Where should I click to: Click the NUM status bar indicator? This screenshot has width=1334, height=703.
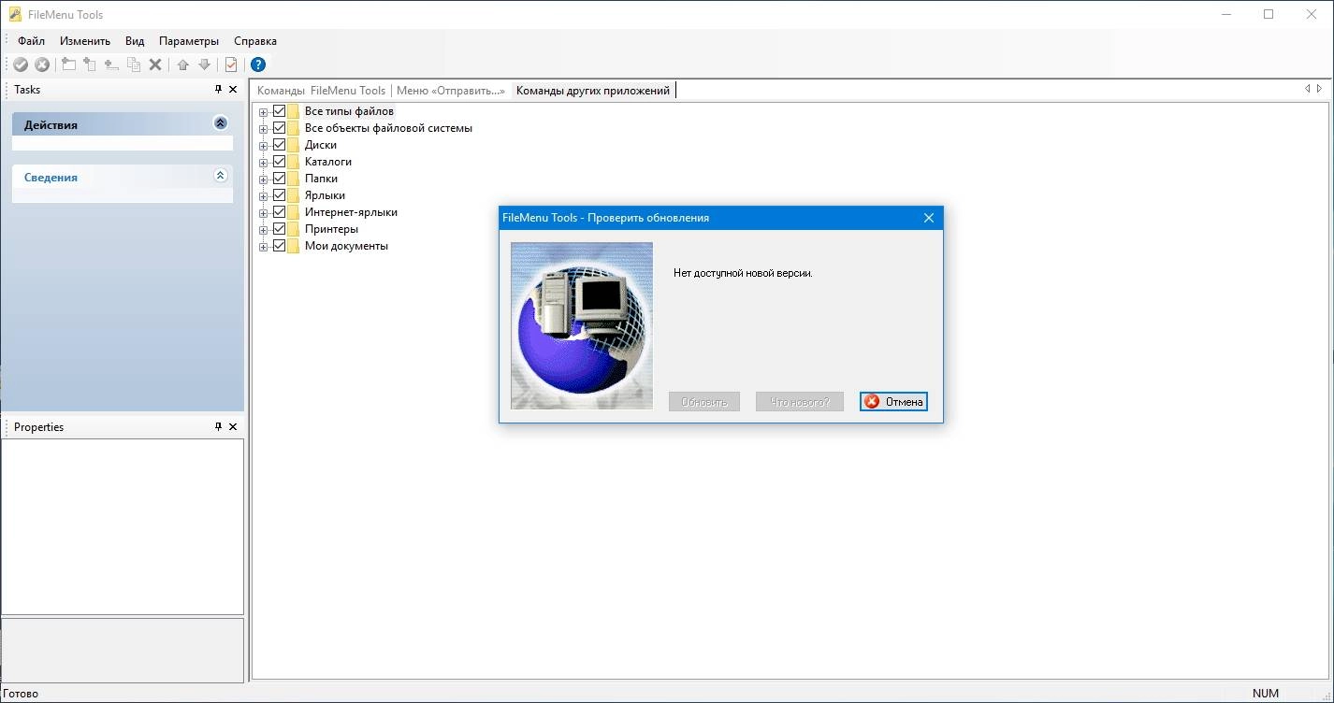click(1267, 695)
